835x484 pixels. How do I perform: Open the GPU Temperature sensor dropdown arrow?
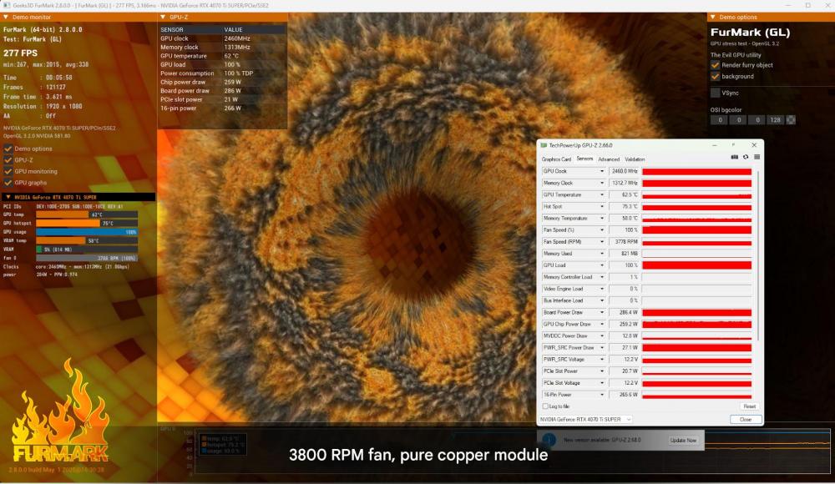pyautogui.click(x=602, y=194)
